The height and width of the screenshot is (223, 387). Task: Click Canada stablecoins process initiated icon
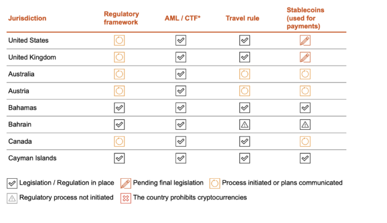click(x=305, y=141)
